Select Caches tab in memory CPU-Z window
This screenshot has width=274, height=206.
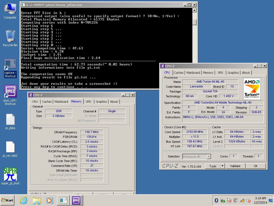[x=47, y=102]
